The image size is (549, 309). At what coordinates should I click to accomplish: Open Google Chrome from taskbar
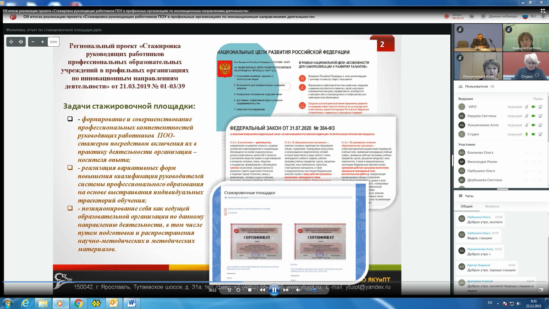79,303
